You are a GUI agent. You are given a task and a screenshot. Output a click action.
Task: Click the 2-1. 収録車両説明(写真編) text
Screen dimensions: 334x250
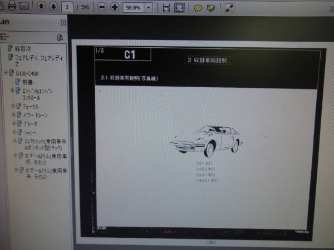tap(130, 78)
